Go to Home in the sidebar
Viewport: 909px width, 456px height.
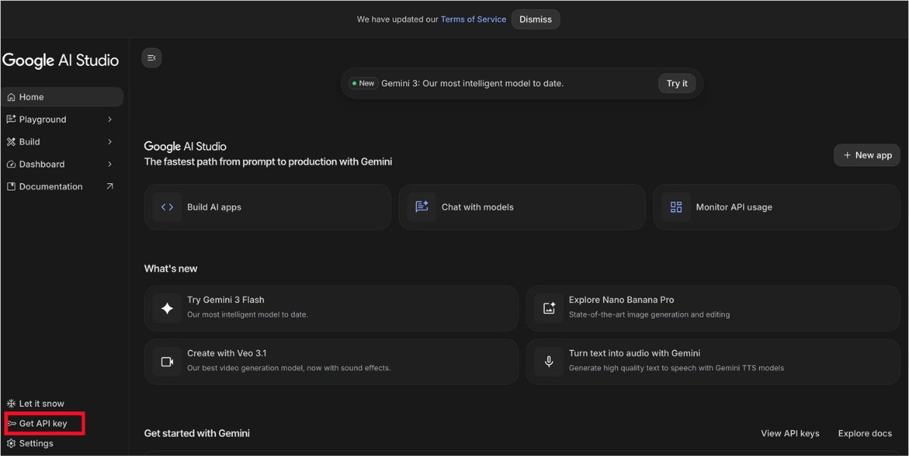[x=32, y=97]
